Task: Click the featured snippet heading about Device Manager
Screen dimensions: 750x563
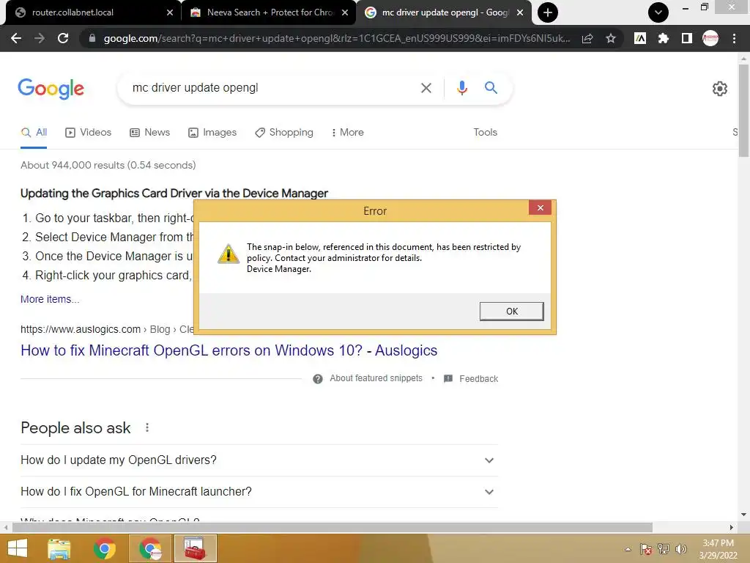Action: click(x=174, y=194)
